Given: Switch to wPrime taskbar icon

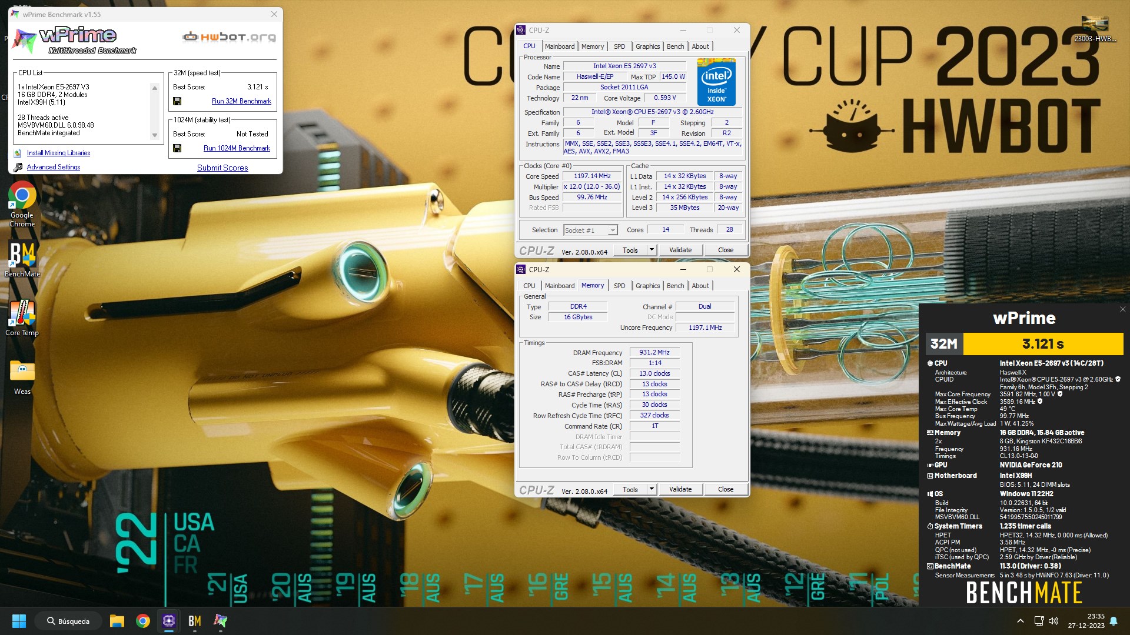Looking at the screenshot, I should coord(221,621).
